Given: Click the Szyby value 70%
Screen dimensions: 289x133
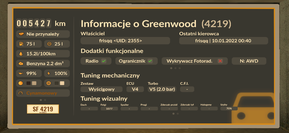Looking at the screenshot, I should pyautogui.click(x=229, y=109).
